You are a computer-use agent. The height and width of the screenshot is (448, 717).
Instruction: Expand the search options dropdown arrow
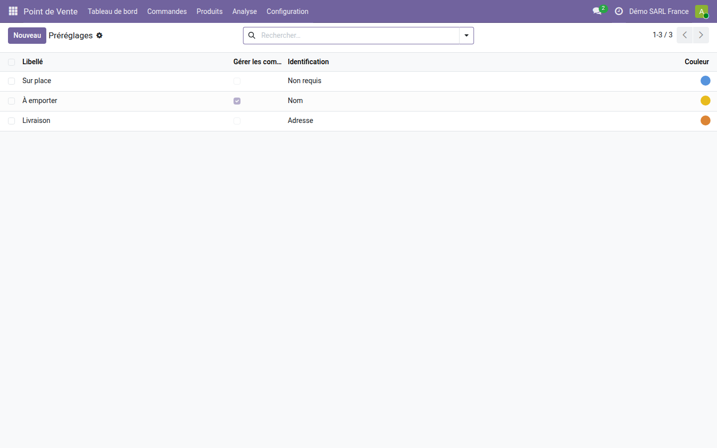467,35
